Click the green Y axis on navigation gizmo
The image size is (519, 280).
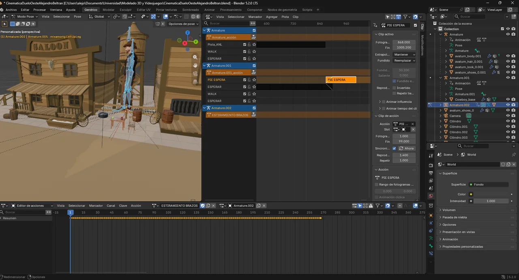[x=196, y=42]
